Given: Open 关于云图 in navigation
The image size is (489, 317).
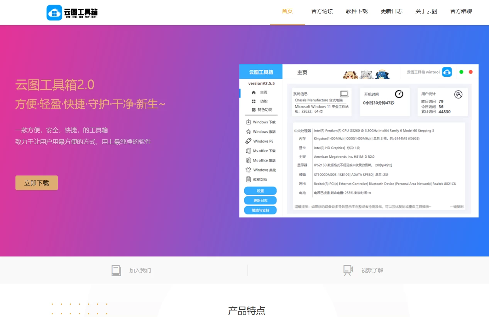Looking at the screenshot, I should [x=426, y=11].
